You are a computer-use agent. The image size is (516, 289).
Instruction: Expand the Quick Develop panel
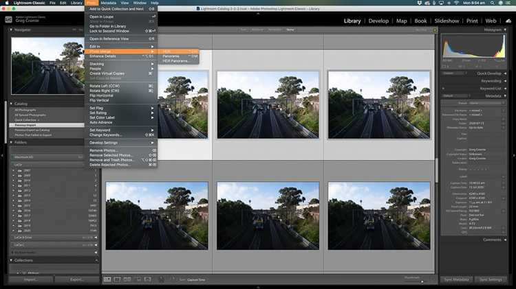505,73
